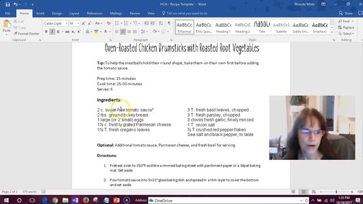This screenshot has width=363, height=204.
Task: Click Numbering list icon
Action: (126, 23)
